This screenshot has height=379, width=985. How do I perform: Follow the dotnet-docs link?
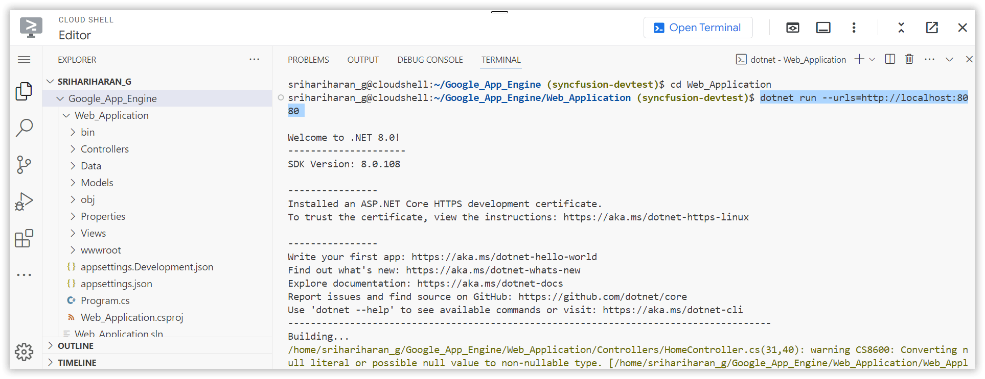pyautogui.click(x=490, y=284)
